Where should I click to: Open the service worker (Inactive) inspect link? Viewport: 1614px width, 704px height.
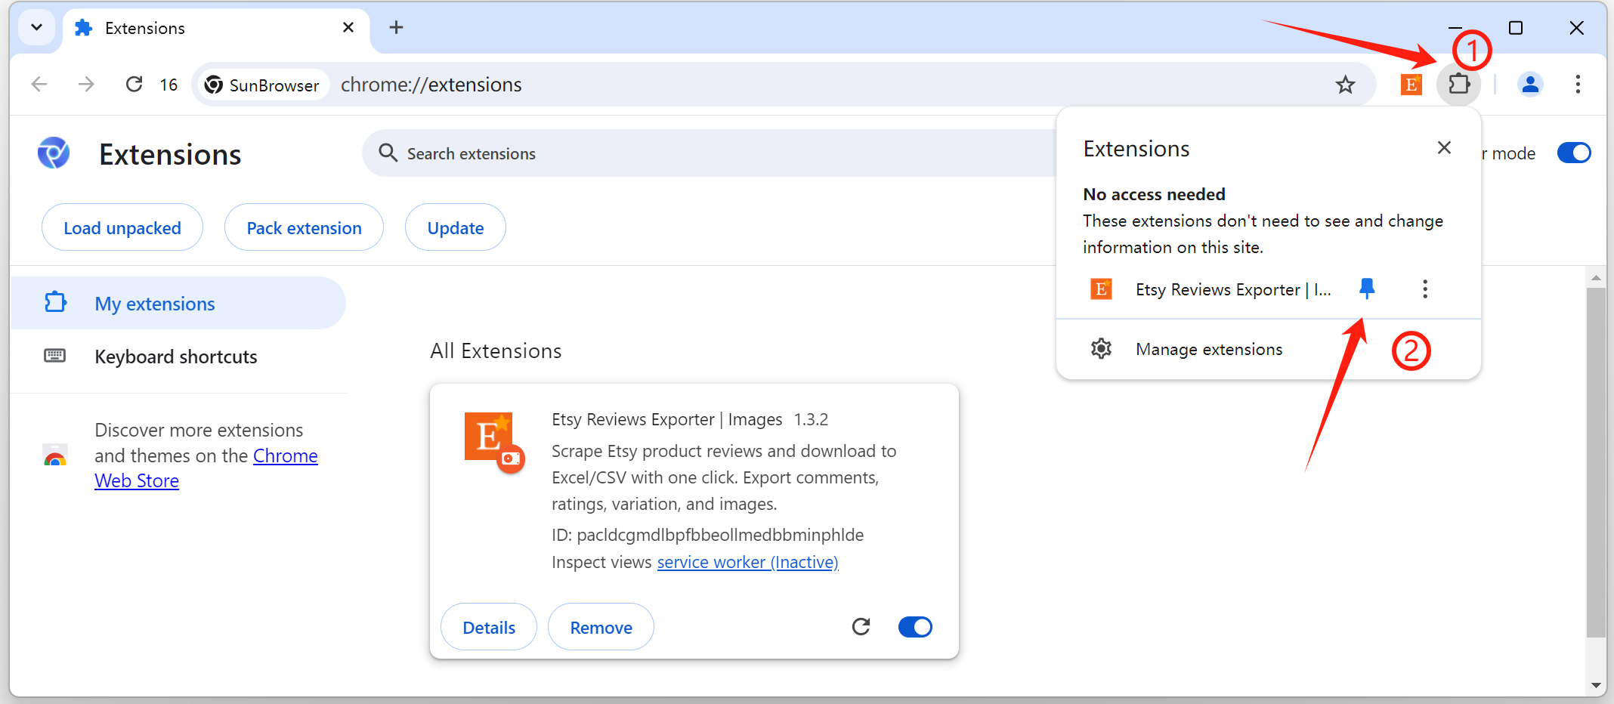(x=748, y=562)
